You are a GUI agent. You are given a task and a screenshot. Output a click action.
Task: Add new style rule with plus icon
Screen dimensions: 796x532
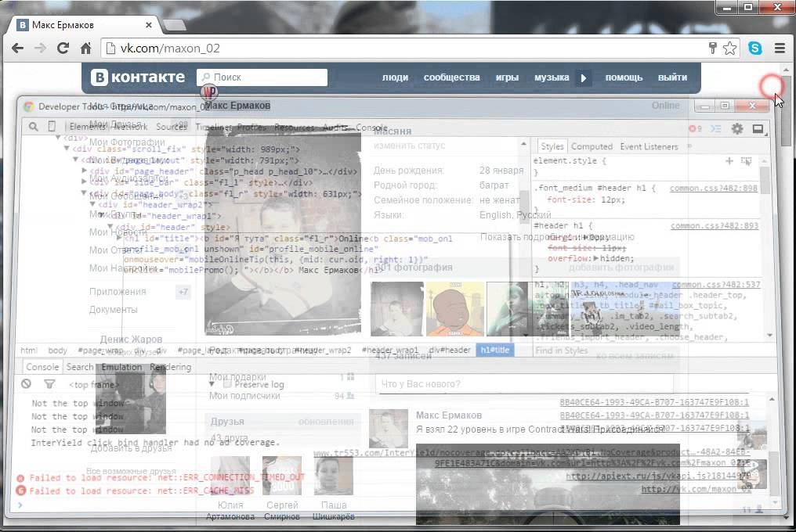point(729,160)
